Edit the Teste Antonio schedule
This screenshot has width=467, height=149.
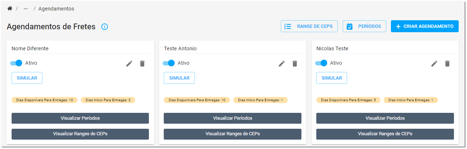click(282, 64)
